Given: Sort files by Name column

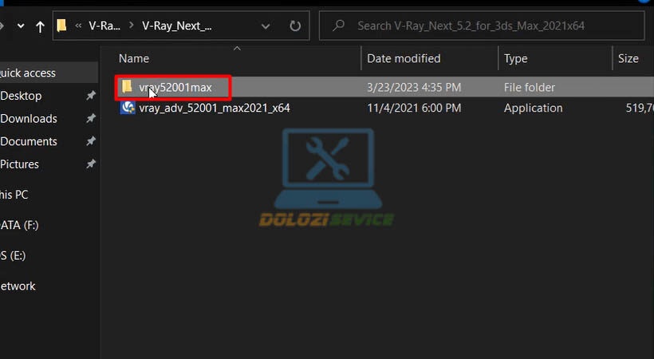Looking at the screenshot, I should [134, 58].
